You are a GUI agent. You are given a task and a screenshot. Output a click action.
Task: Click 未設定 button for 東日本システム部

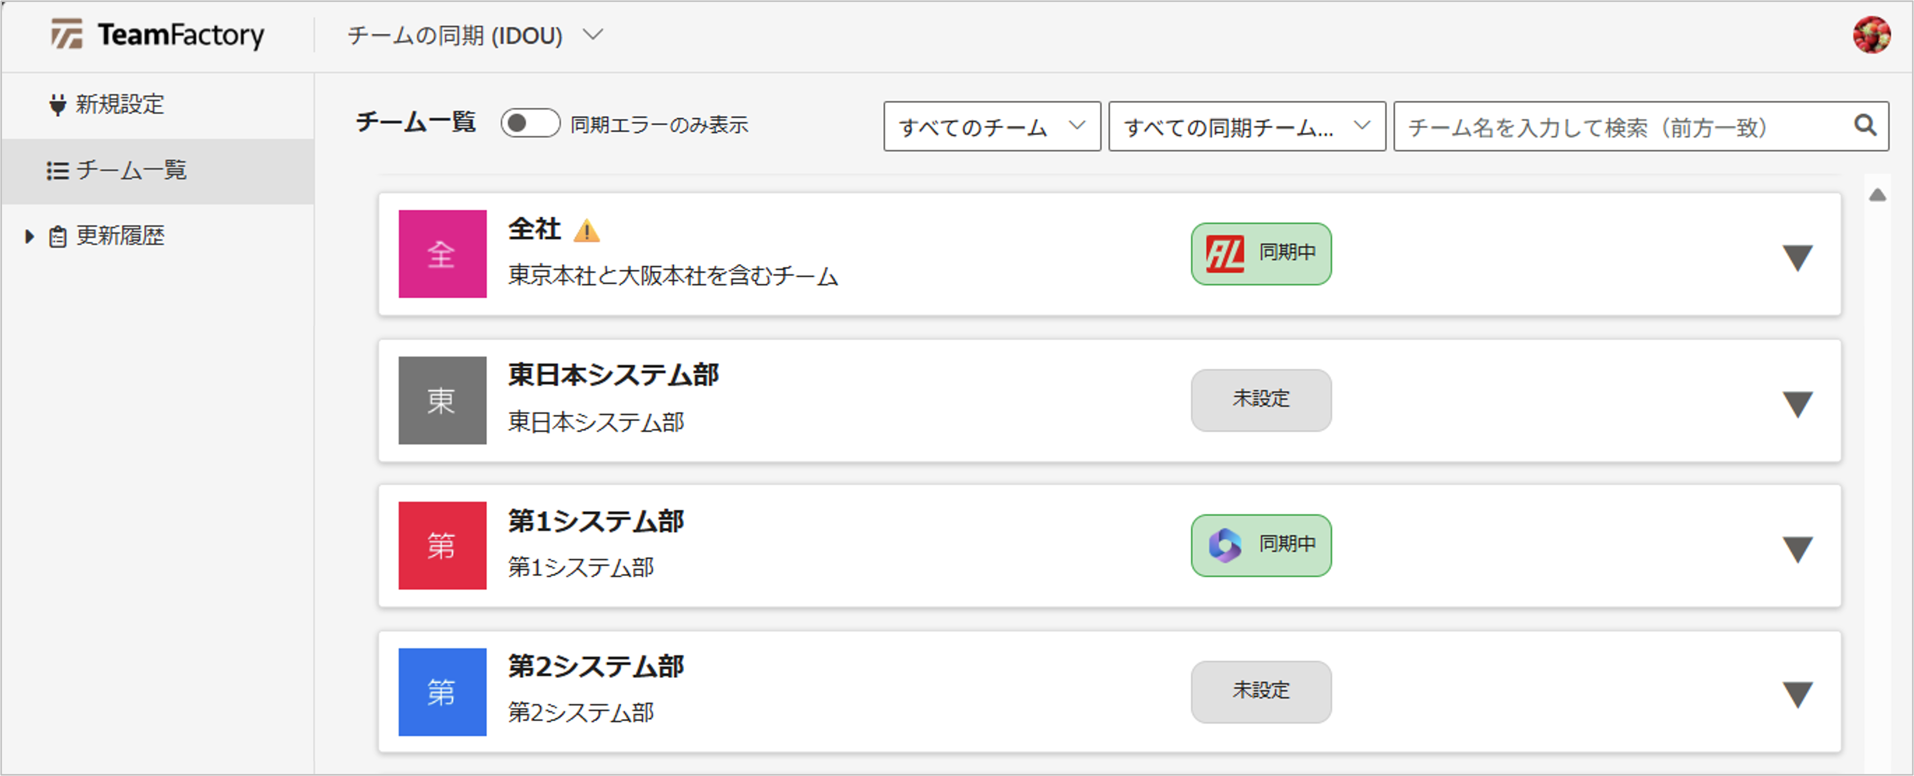click(x=1260, y=400)
